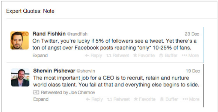The height and width of the screenshot is (112, 218).
Task: Open Rand Fishkin's profile photo
Action: 19,40
